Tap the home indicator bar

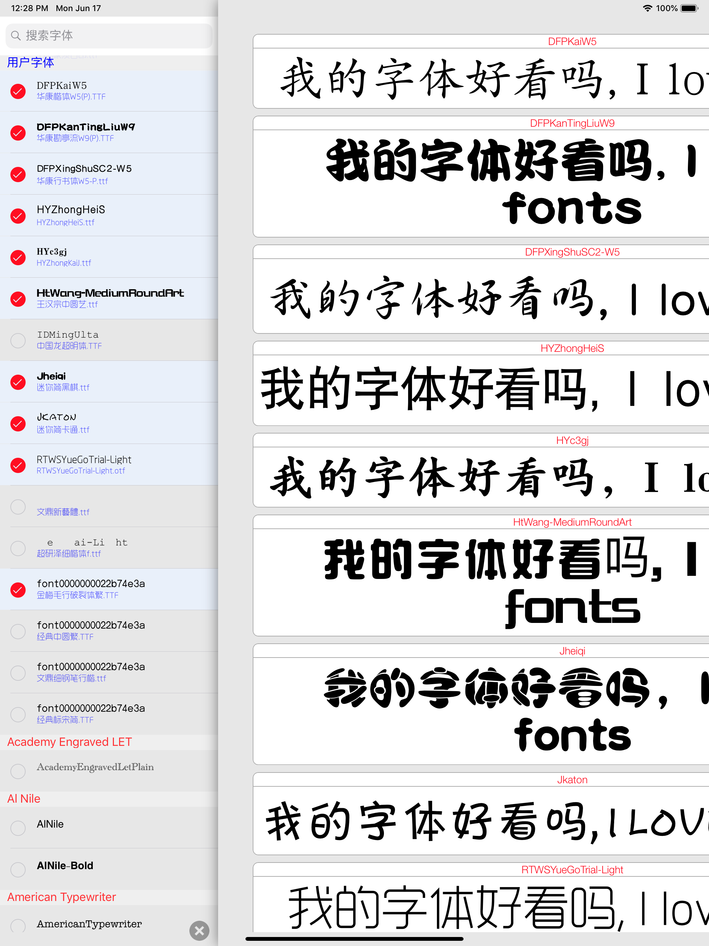click(x=354, y=939)
